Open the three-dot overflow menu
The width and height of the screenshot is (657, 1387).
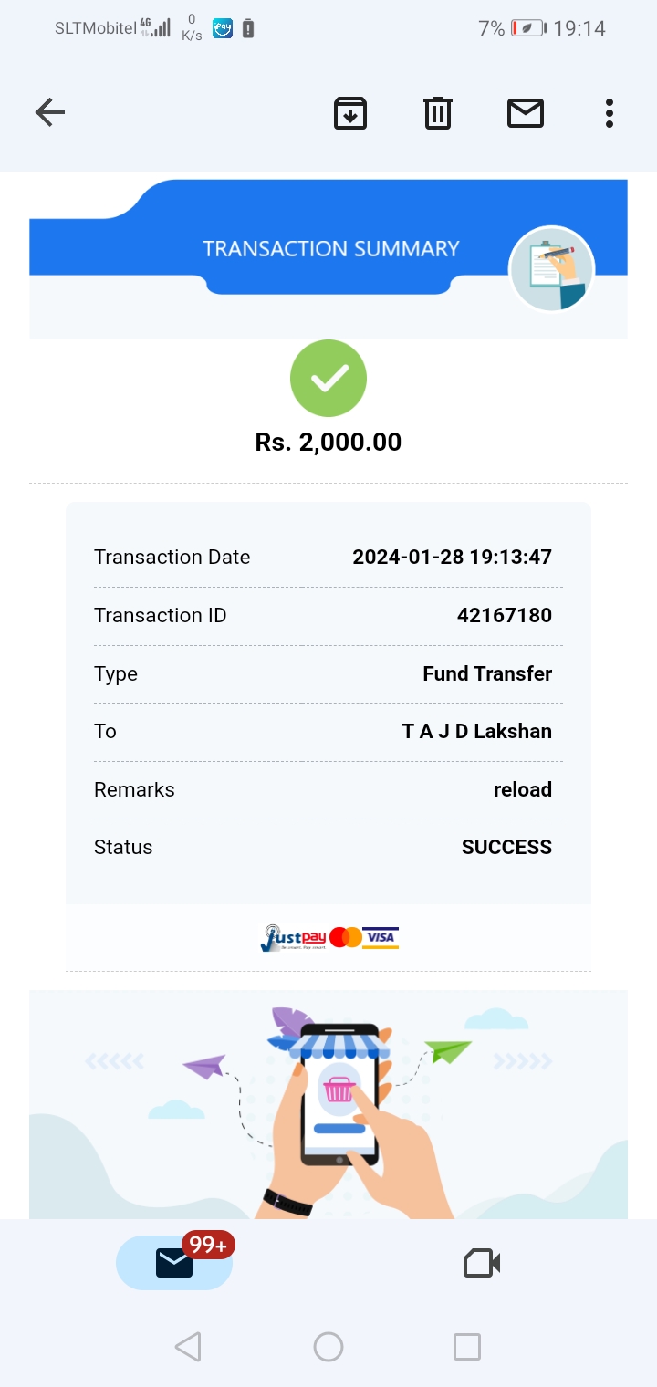(x=609, y=113)
